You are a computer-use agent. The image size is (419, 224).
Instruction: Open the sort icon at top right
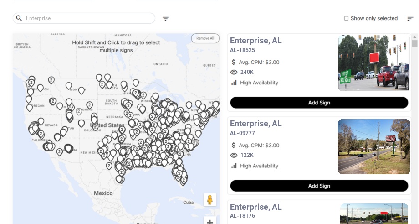click(x=410, y=18)
